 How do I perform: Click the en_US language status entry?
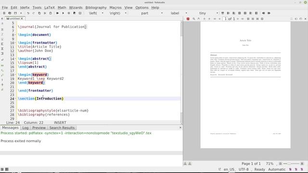tap(229, 169)
